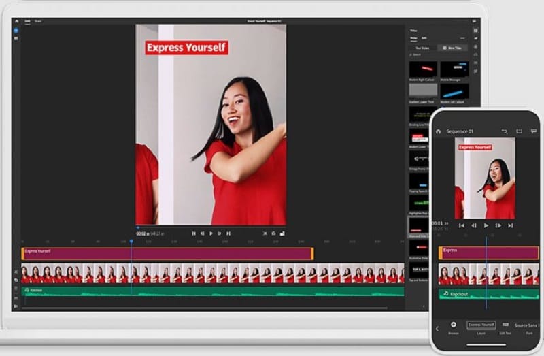
Task: Toggle track controls icon at timeline bottom left
Action: coord(16,306)
